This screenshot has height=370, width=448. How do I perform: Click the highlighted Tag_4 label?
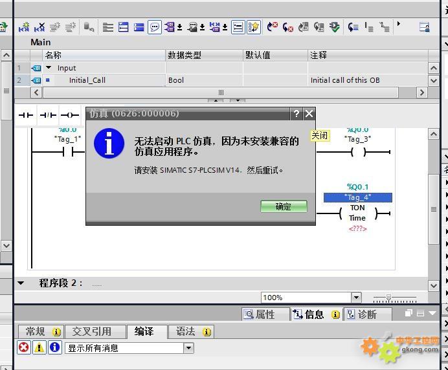click(358, 197)
